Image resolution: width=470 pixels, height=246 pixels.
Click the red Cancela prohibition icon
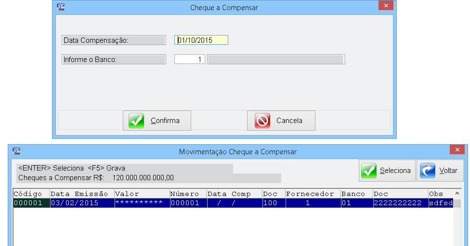click(263, 121)
